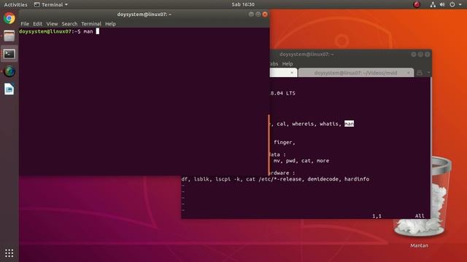The image size is (467, 262).
Task: Click 'mv, pwd, cat, more' line
Action: tap(301, 161)
